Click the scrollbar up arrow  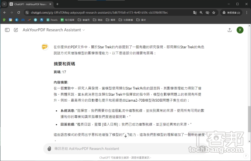point(249,25)
